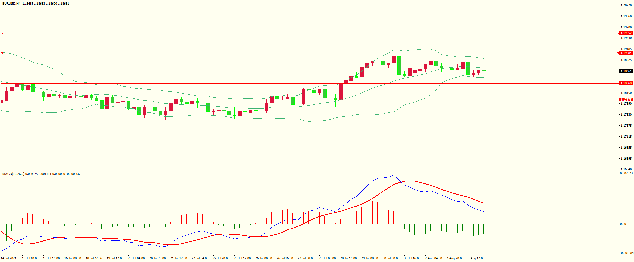The image size is (634, 262).
Task: Select the 1.19084 red price tag
Action: pyautogui.click(x=626, y=53)
